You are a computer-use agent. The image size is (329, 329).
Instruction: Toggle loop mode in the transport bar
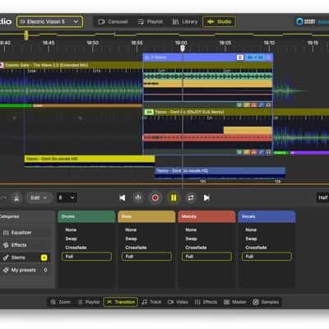pos(191,197)
